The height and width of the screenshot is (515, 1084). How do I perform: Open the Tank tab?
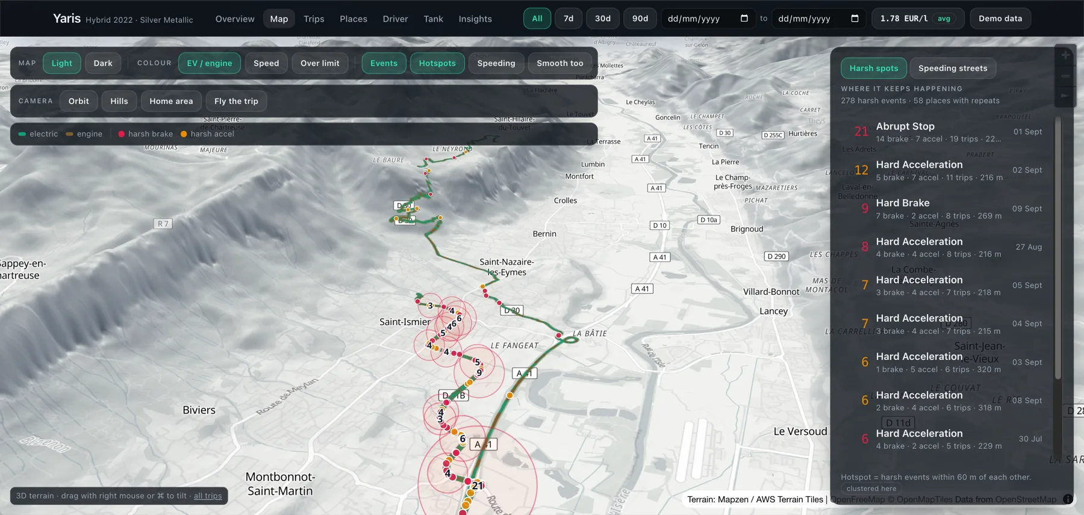click(x=434, y=19)
